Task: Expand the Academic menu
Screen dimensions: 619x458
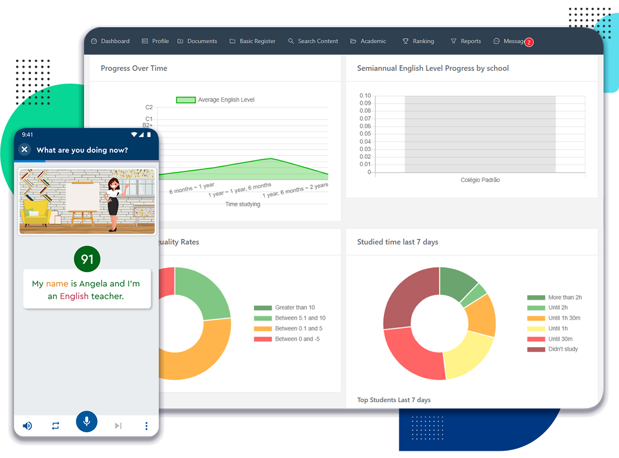Action: coord(368,41)
